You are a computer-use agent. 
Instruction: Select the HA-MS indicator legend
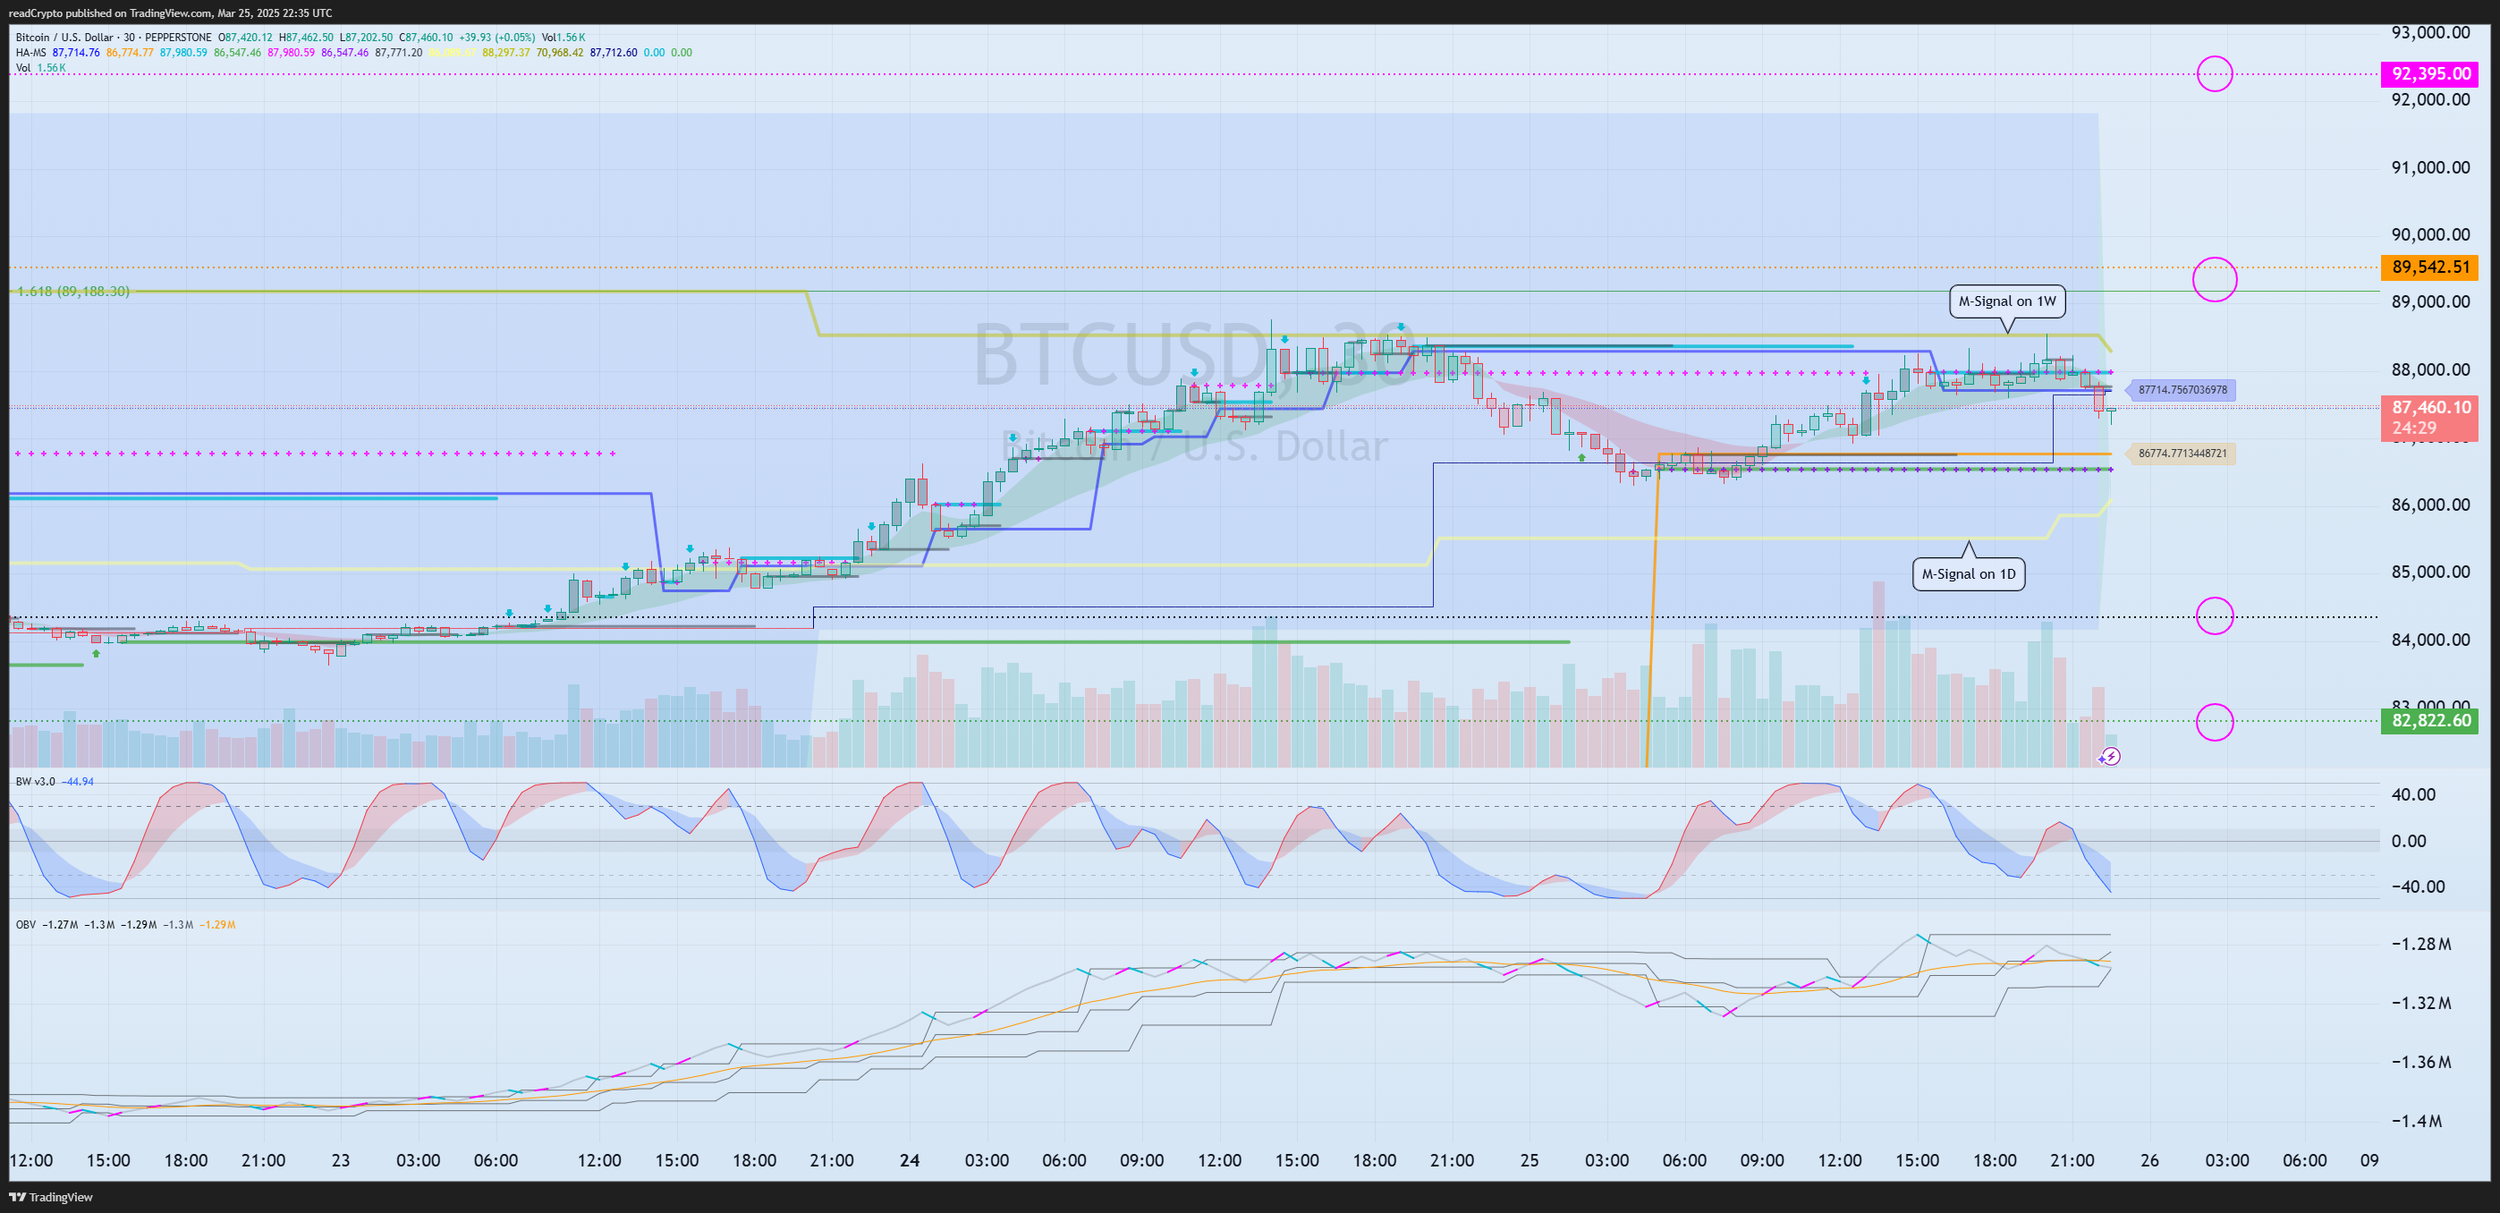354,53
